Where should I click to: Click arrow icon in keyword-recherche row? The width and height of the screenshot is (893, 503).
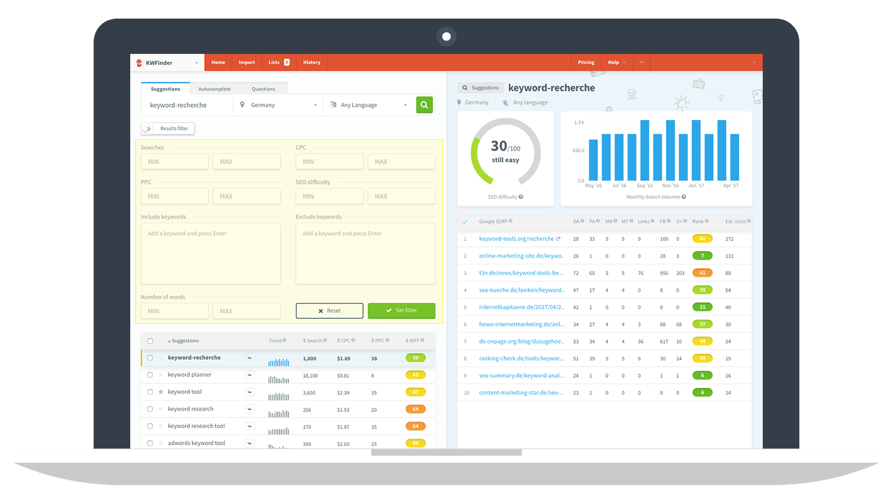pyautogui.click(x=249, y=358)
